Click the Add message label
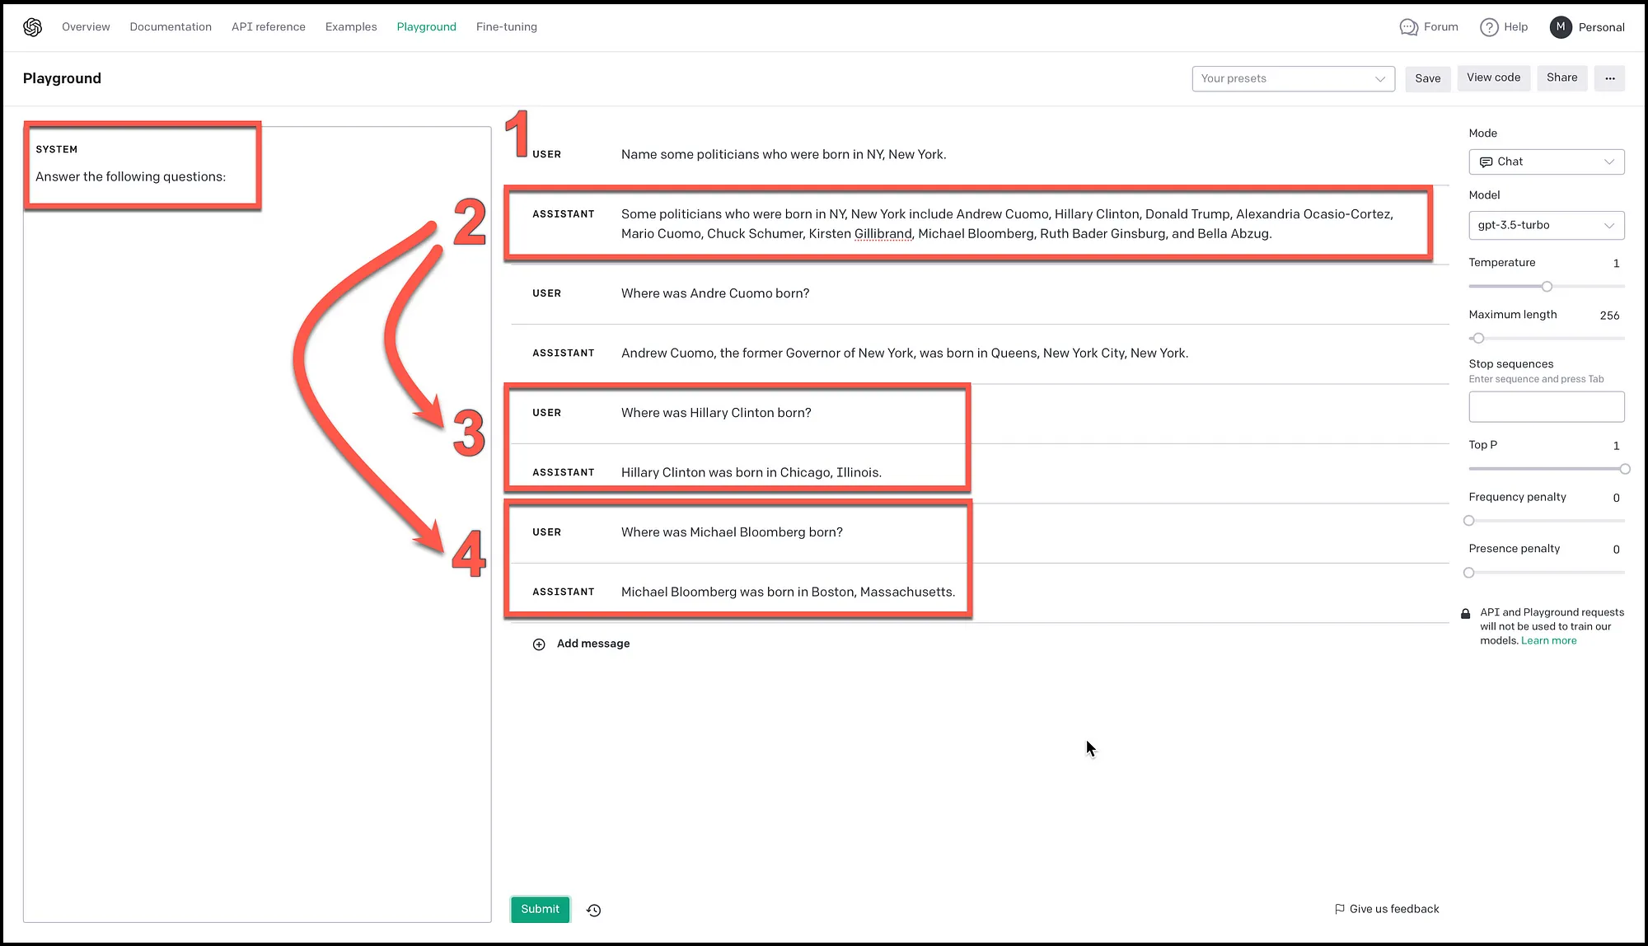 pyautogui.click(x=593, y=644)
